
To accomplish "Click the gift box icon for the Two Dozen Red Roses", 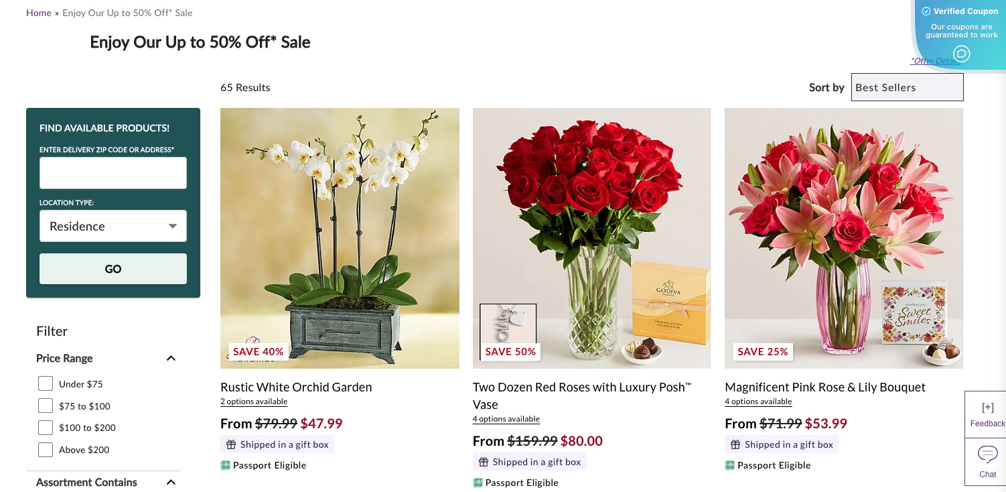I will [x=483, y=461].
